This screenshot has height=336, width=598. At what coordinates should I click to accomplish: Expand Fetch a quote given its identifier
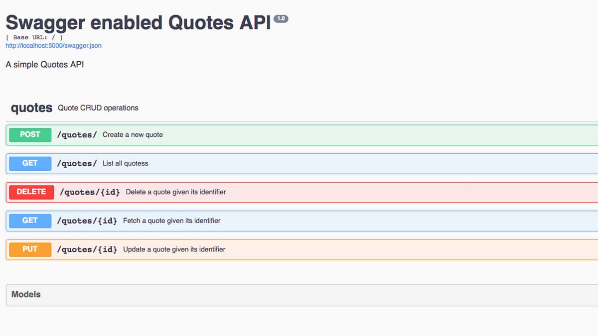(x=302, y=221)
